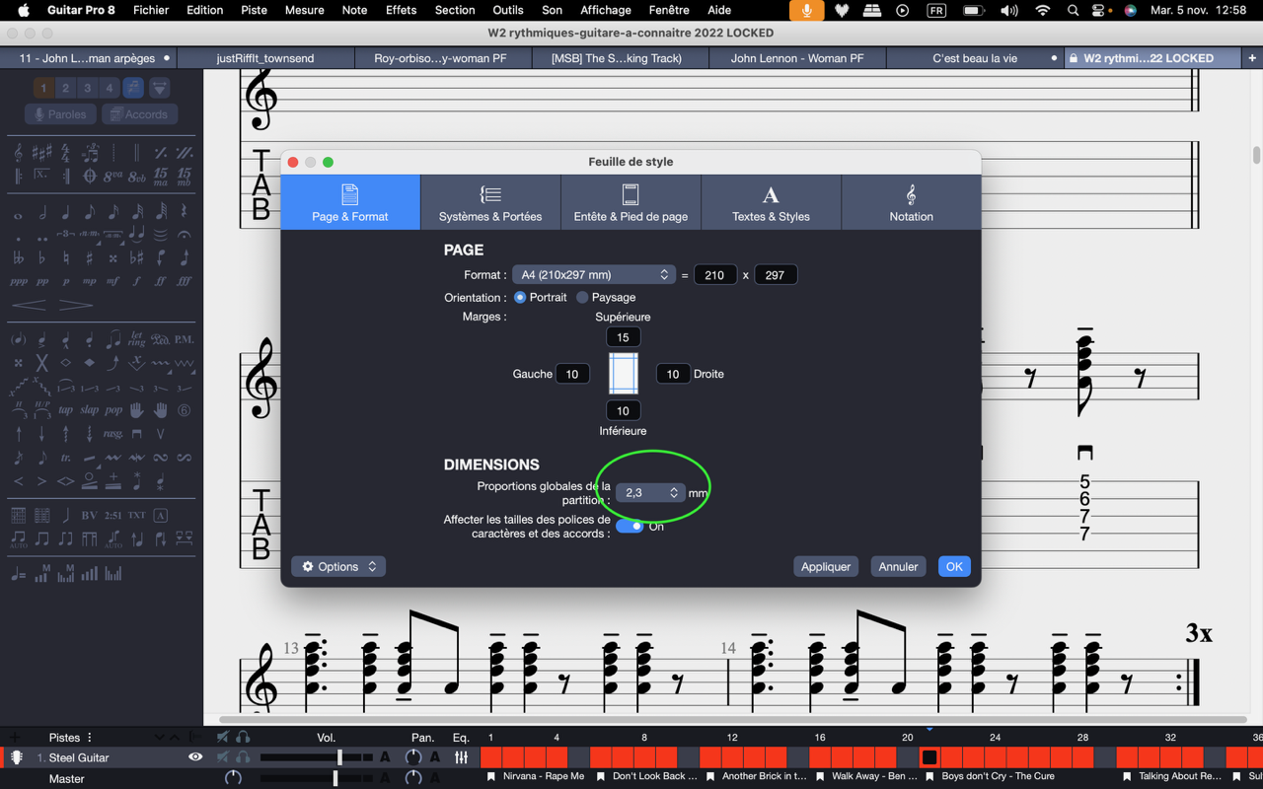
Task: Toggle voice 2 button in palette
Action: coord(65,88)
